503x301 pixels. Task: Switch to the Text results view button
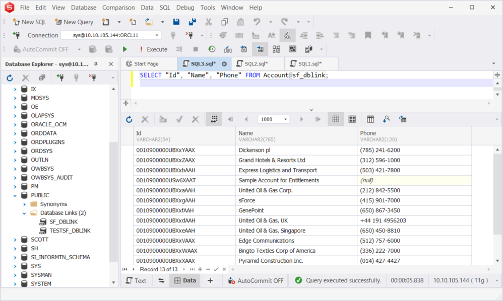[136, 280]
